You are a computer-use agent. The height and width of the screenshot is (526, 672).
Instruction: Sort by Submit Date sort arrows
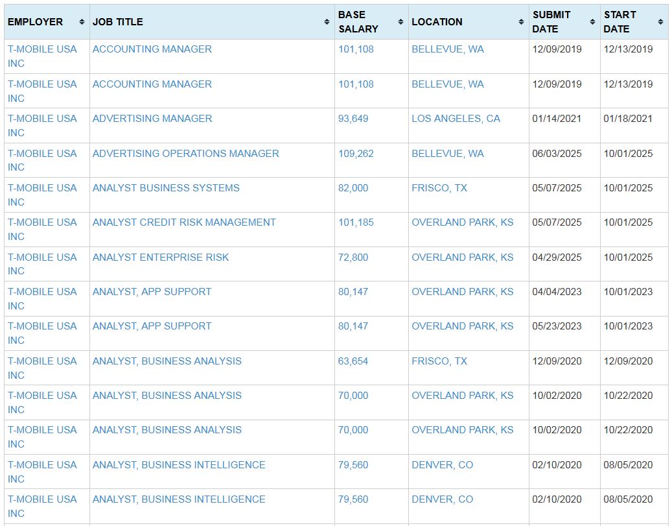coord(592,22)
